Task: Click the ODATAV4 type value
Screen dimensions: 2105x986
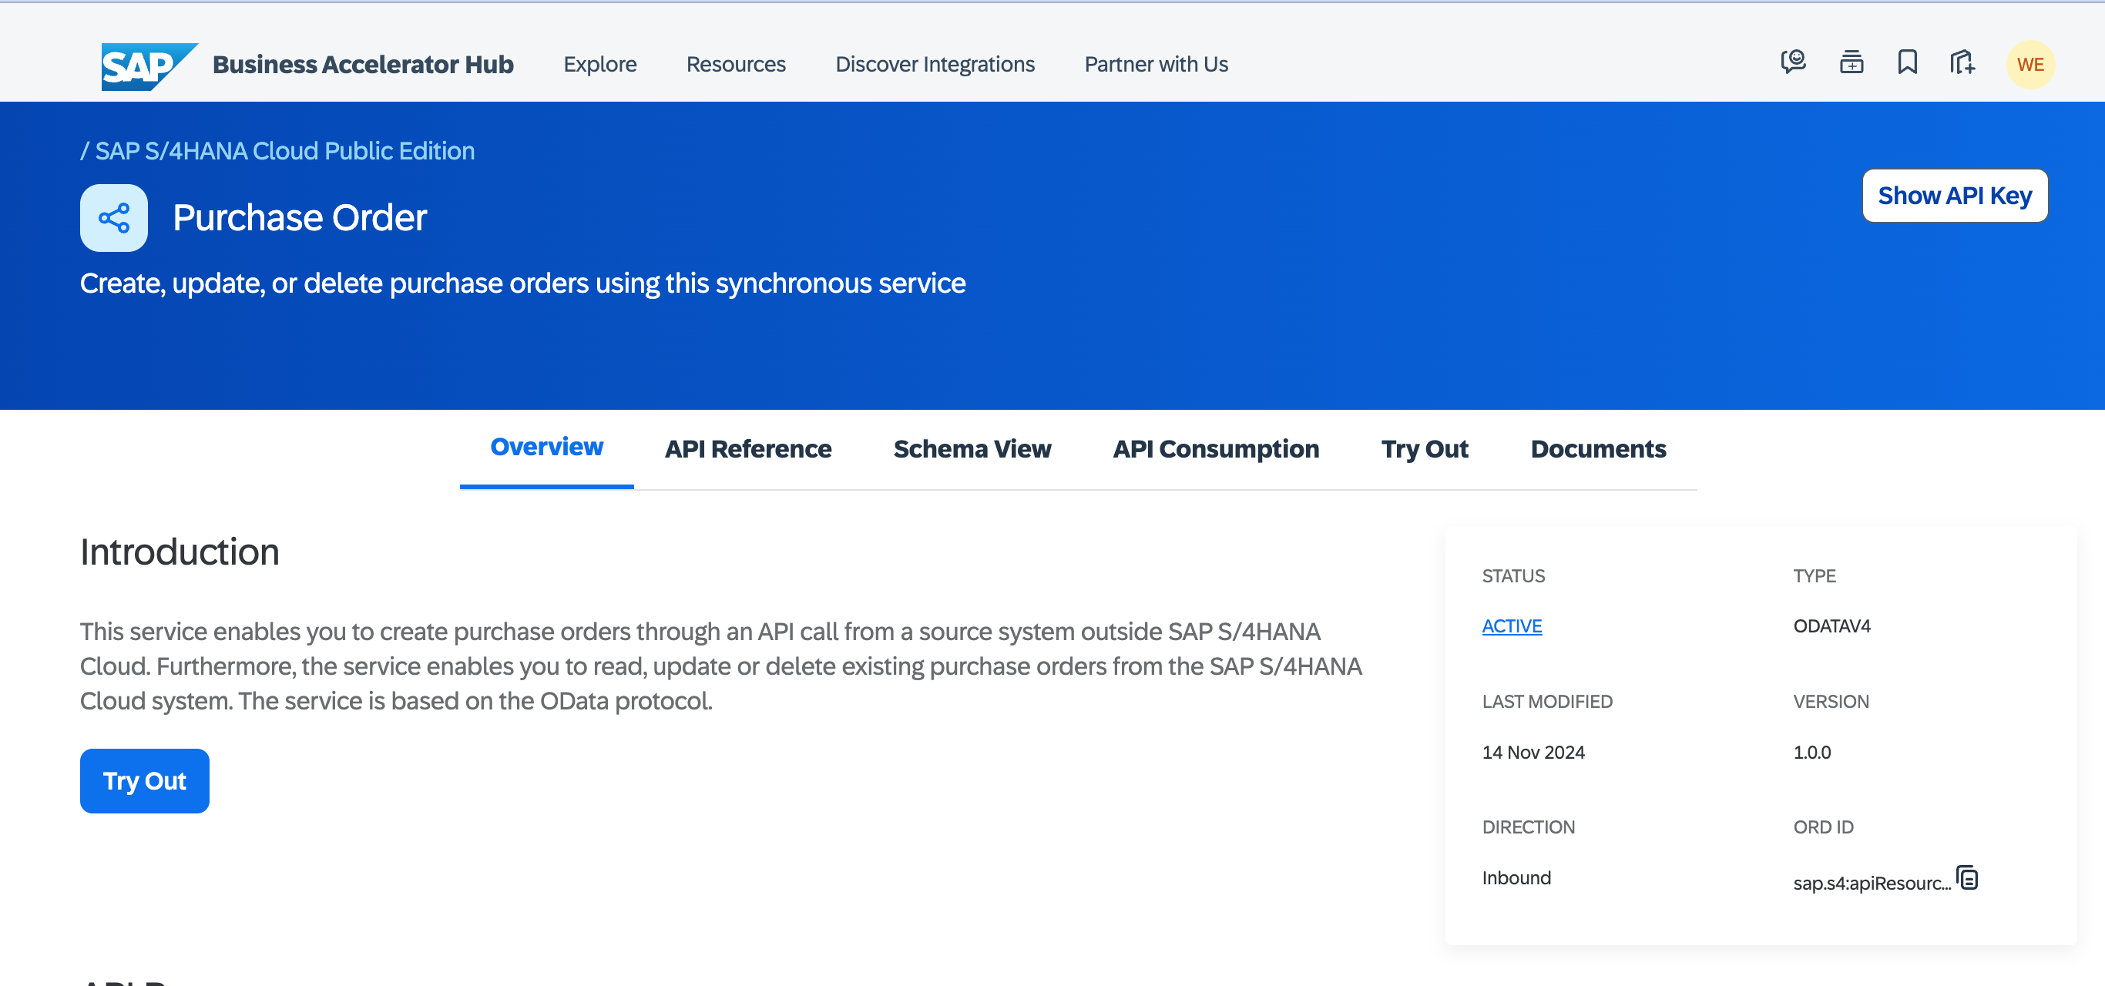Action: point(1832,626)
